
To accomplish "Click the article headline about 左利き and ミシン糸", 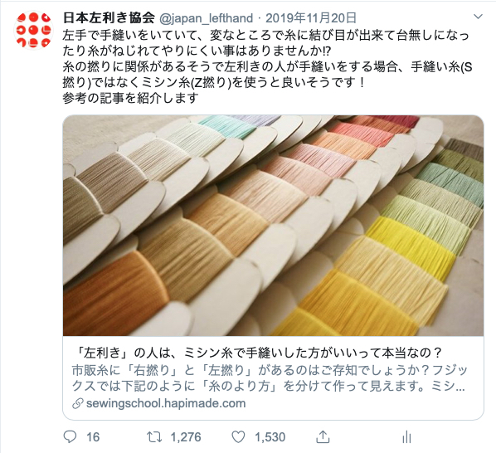I will 259,353.
